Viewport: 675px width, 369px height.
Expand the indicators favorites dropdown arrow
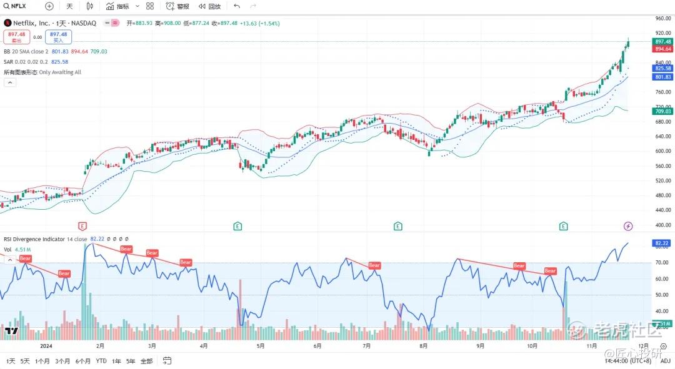coord(137,6)
